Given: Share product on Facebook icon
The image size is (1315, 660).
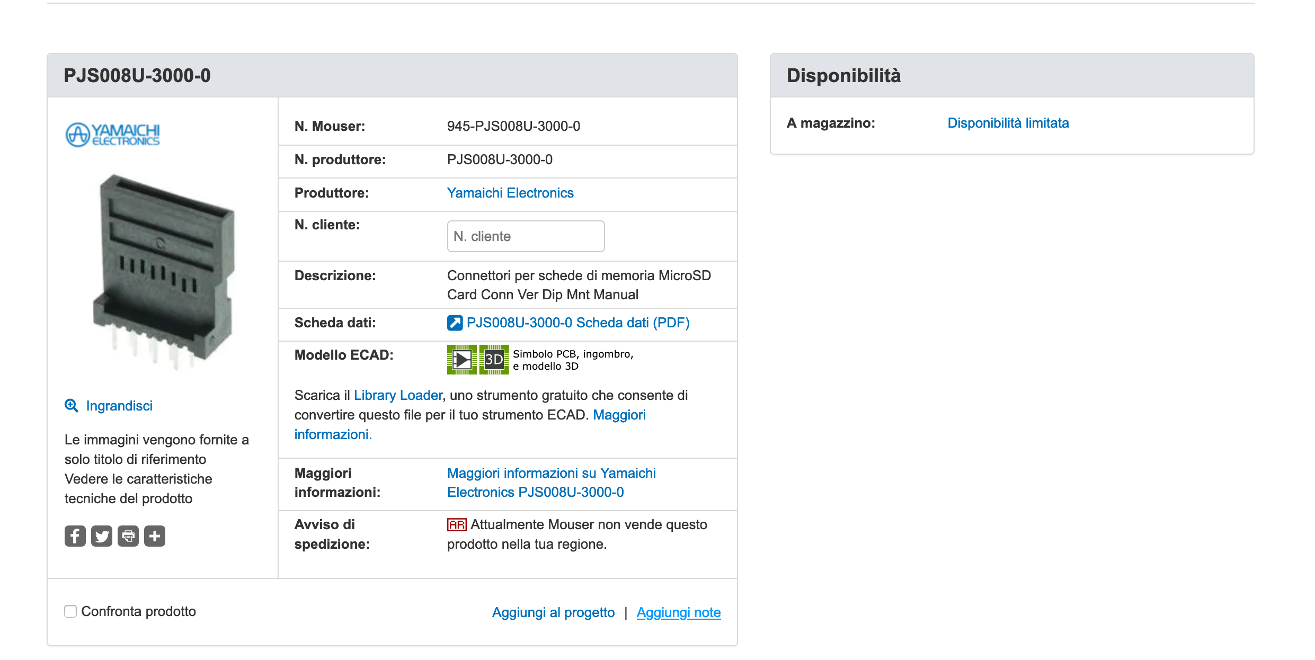Looking at the screenshot, I should (x=75, y=536).
